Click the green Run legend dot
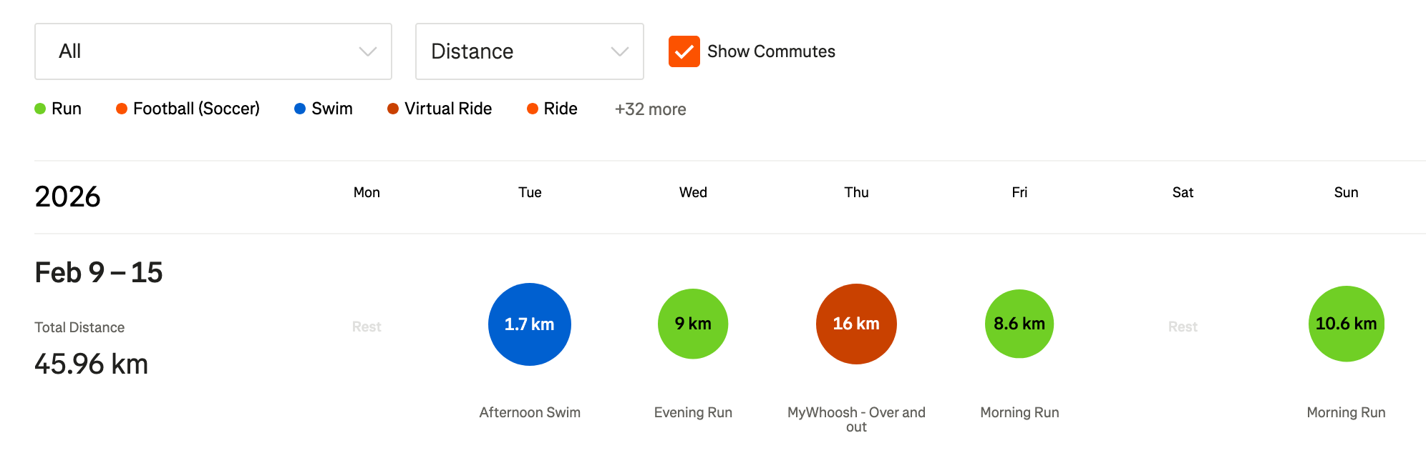This screenshot has height=473, width=1426. pyautogui.click(x=40, y=109)
